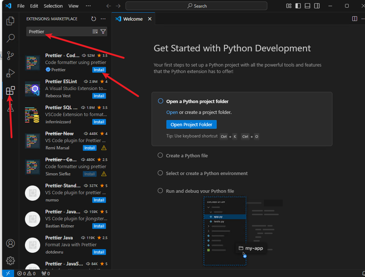Open the Accounts menu icon
This screenshot has height=277, width=365.
point(10,243)
